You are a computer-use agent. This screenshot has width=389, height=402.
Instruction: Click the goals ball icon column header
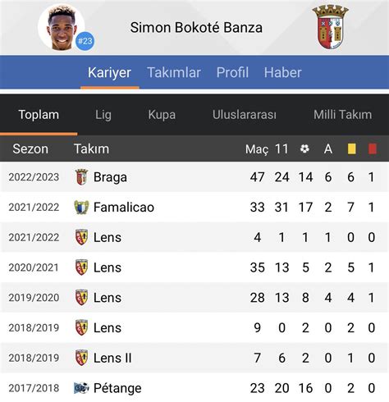click(x=304, y=148)
